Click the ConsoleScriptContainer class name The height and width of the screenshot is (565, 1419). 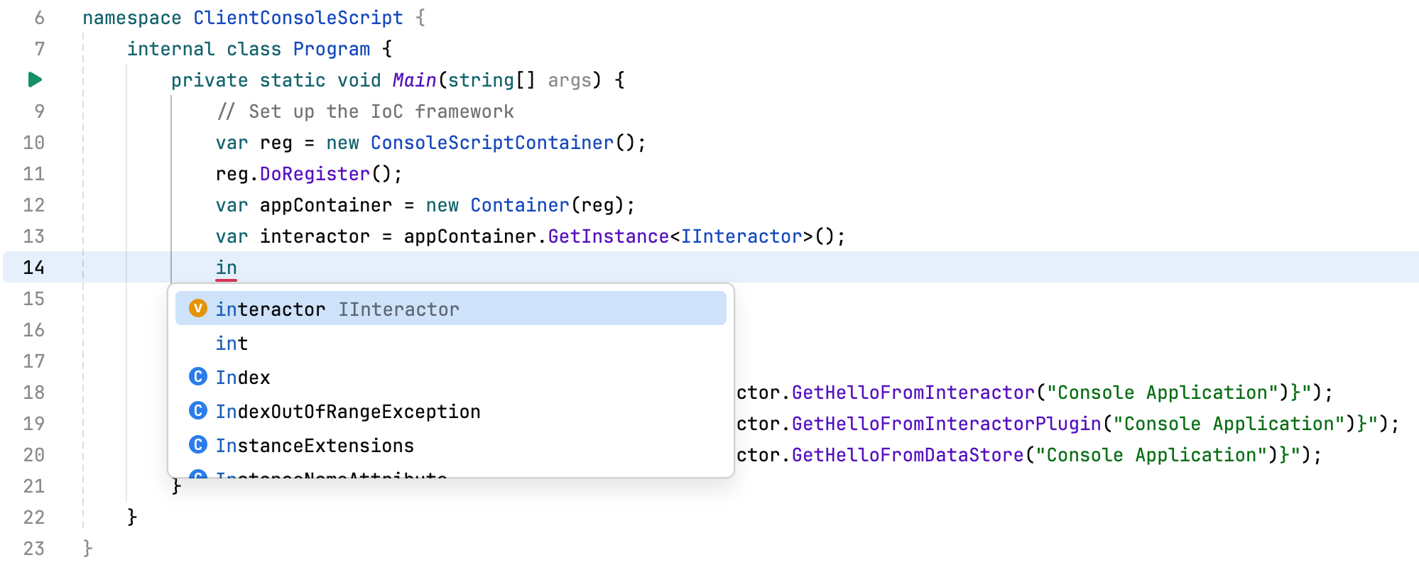pos(490,142)
